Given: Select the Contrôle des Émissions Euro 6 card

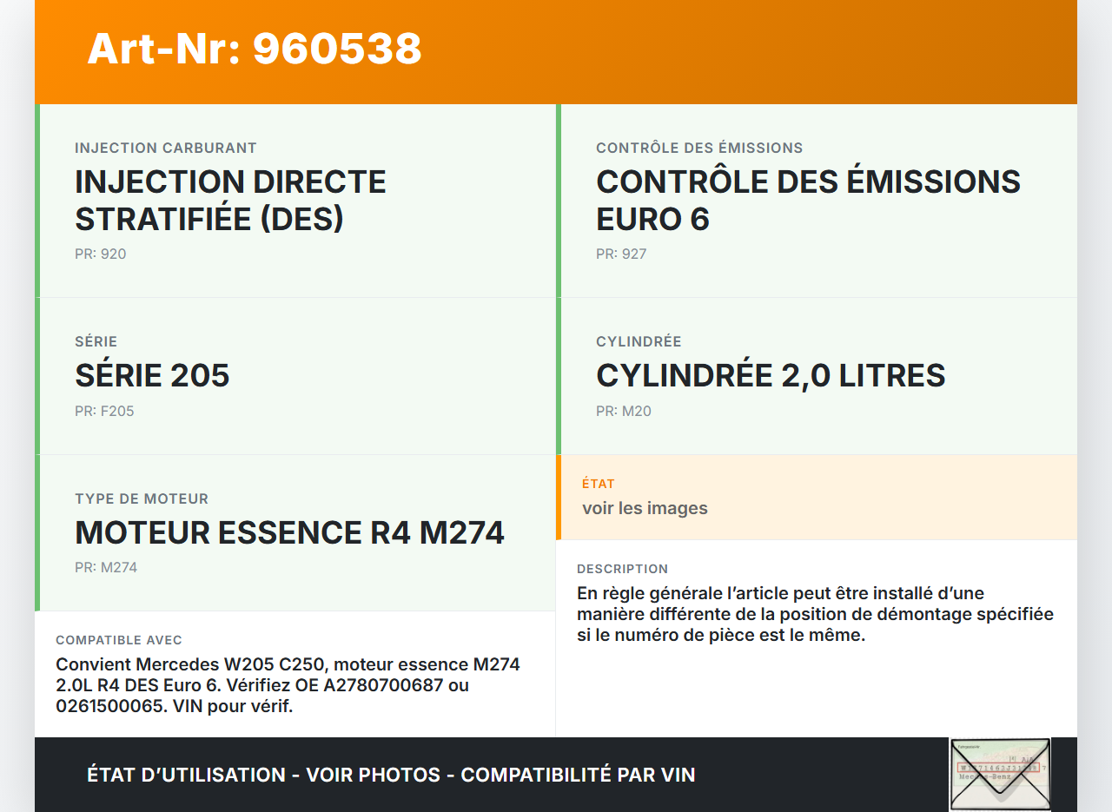Looking at the screenshot, I should tap(817, 201).
